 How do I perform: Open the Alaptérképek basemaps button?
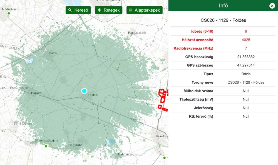[145, 10]
